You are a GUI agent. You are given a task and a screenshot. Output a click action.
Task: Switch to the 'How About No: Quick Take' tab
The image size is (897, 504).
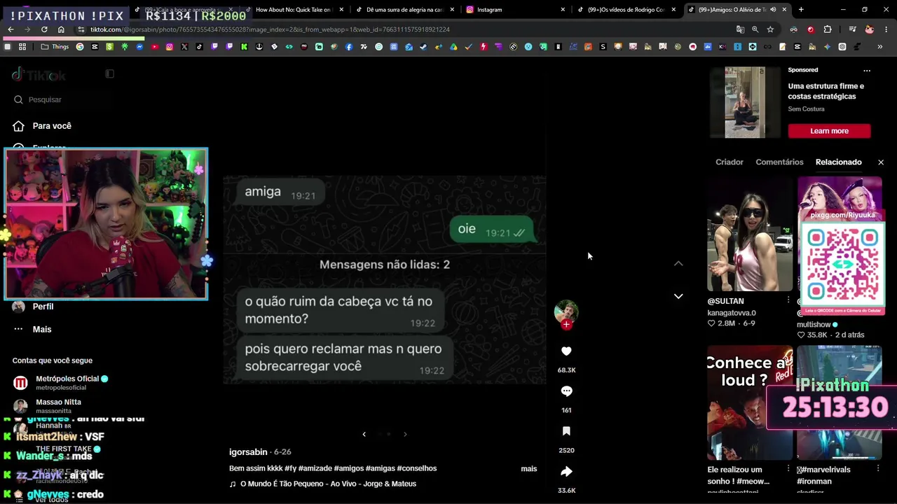(293, 10)
